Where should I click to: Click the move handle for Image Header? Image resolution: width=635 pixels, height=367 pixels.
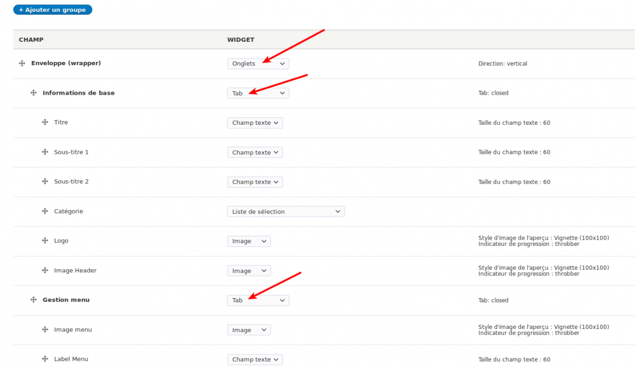[45, 271]
